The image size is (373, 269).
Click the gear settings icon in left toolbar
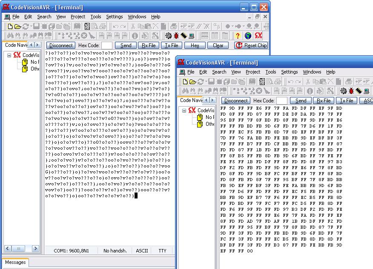point(169,36)
